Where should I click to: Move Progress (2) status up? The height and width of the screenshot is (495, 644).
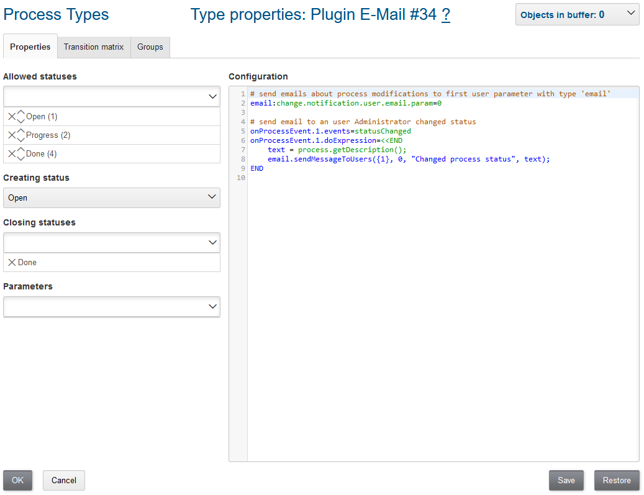[x=21, y=131]
